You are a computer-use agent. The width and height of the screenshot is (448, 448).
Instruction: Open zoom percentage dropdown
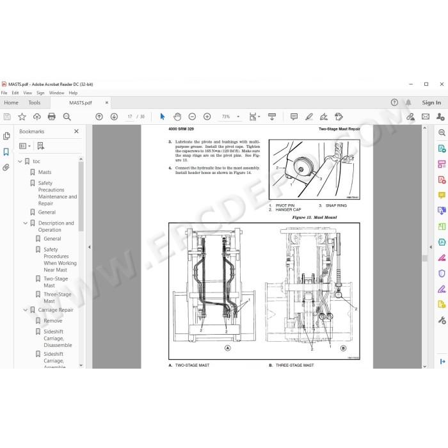238,117
